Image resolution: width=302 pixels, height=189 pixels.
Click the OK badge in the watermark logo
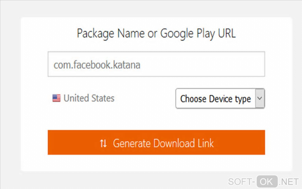pyautogui.click(x=267, y=181)
